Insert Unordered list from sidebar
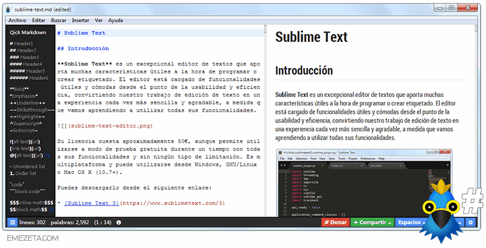 pos(27,167)
